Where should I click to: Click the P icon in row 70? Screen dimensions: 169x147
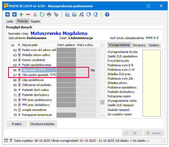(19, 90)
